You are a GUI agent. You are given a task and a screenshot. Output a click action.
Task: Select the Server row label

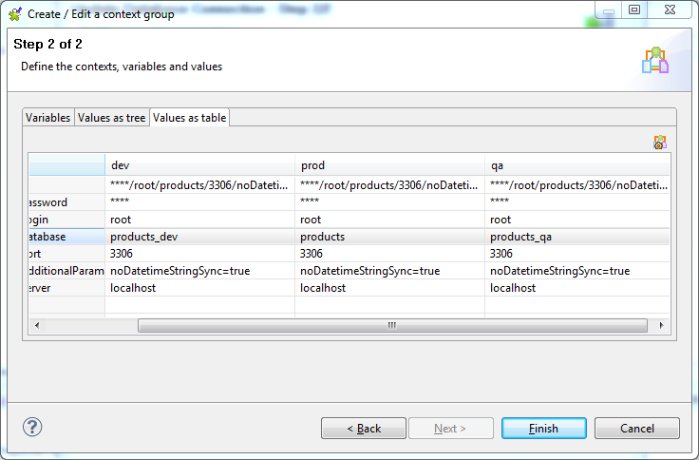[66, 288]
